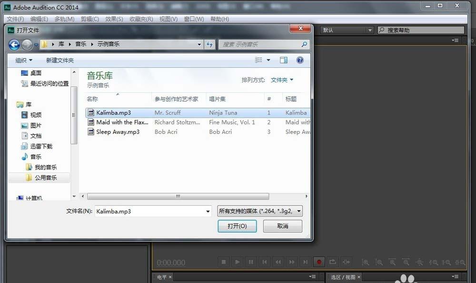This screenshot has width=476, height=283.
Task: Expand the 排列方式 文件夹 sort dropdown
Action: point(282,80)
